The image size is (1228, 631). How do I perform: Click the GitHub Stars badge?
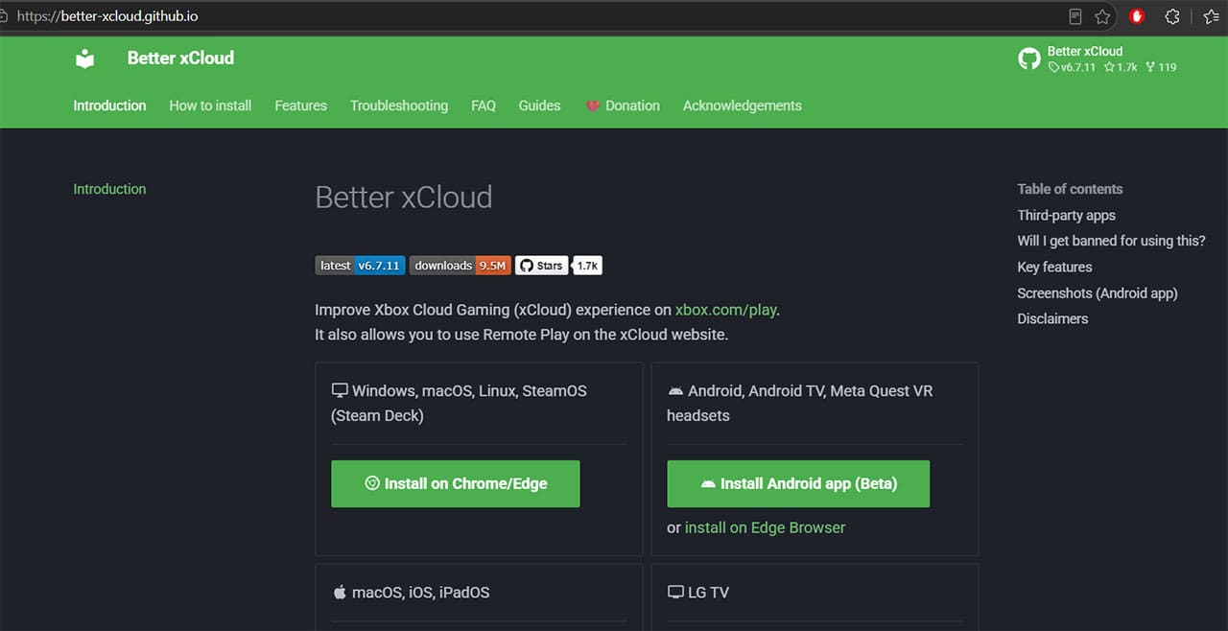[541, 266]
